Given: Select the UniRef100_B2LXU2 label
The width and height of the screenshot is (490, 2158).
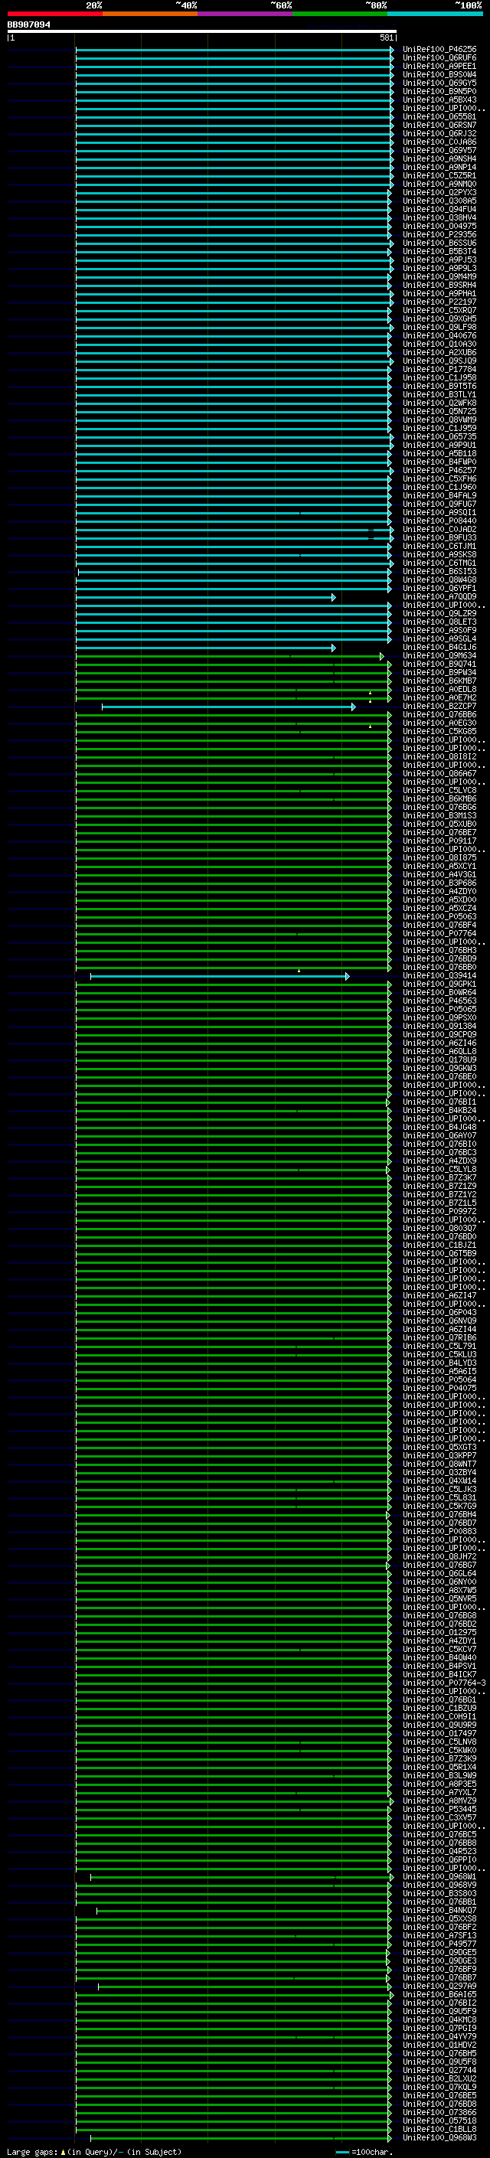Looking at the screenshot, I should [x=439, y=2080].
